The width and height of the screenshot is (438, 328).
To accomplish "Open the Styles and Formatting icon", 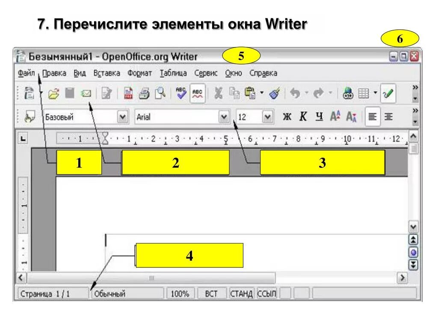I will point(30,117).
